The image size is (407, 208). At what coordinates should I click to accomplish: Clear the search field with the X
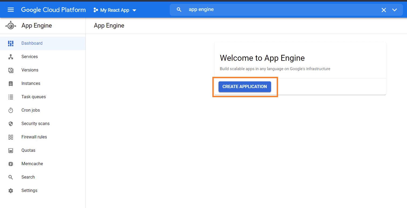pos(384,10)
